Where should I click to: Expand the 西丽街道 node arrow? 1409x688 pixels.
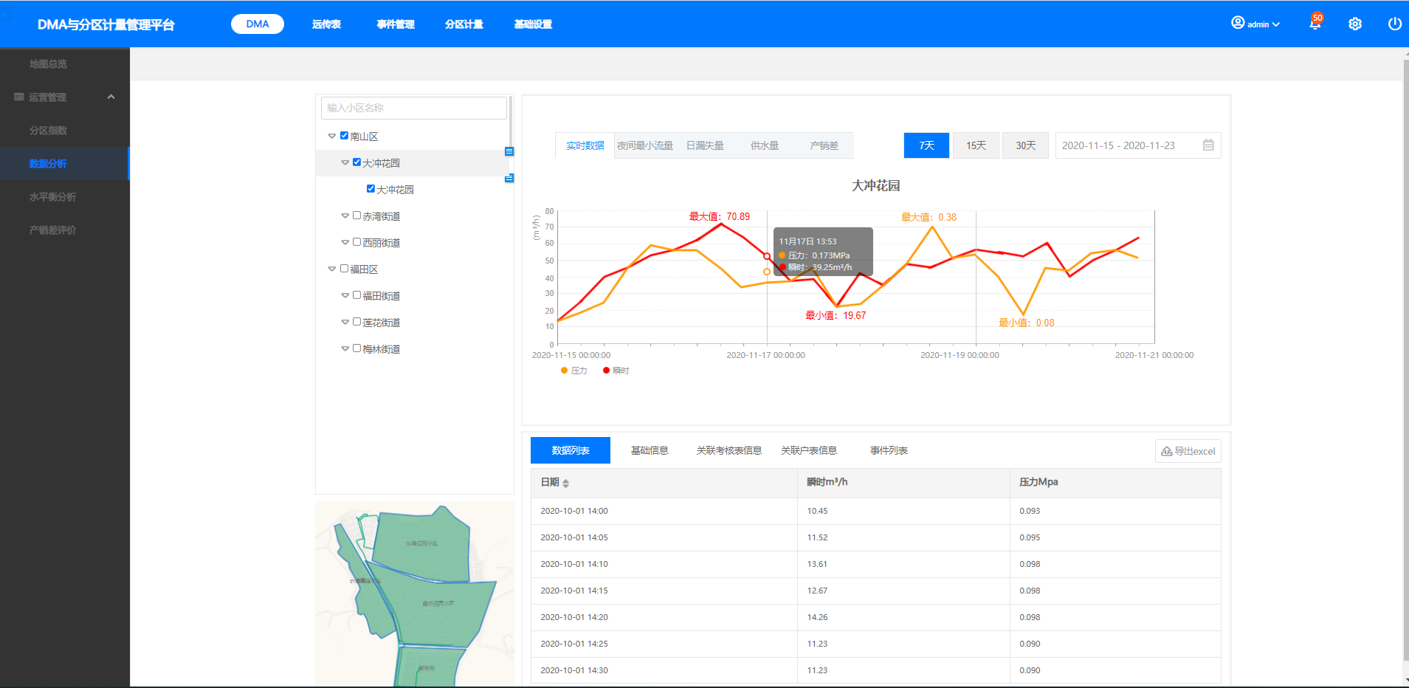coord(345,243)
